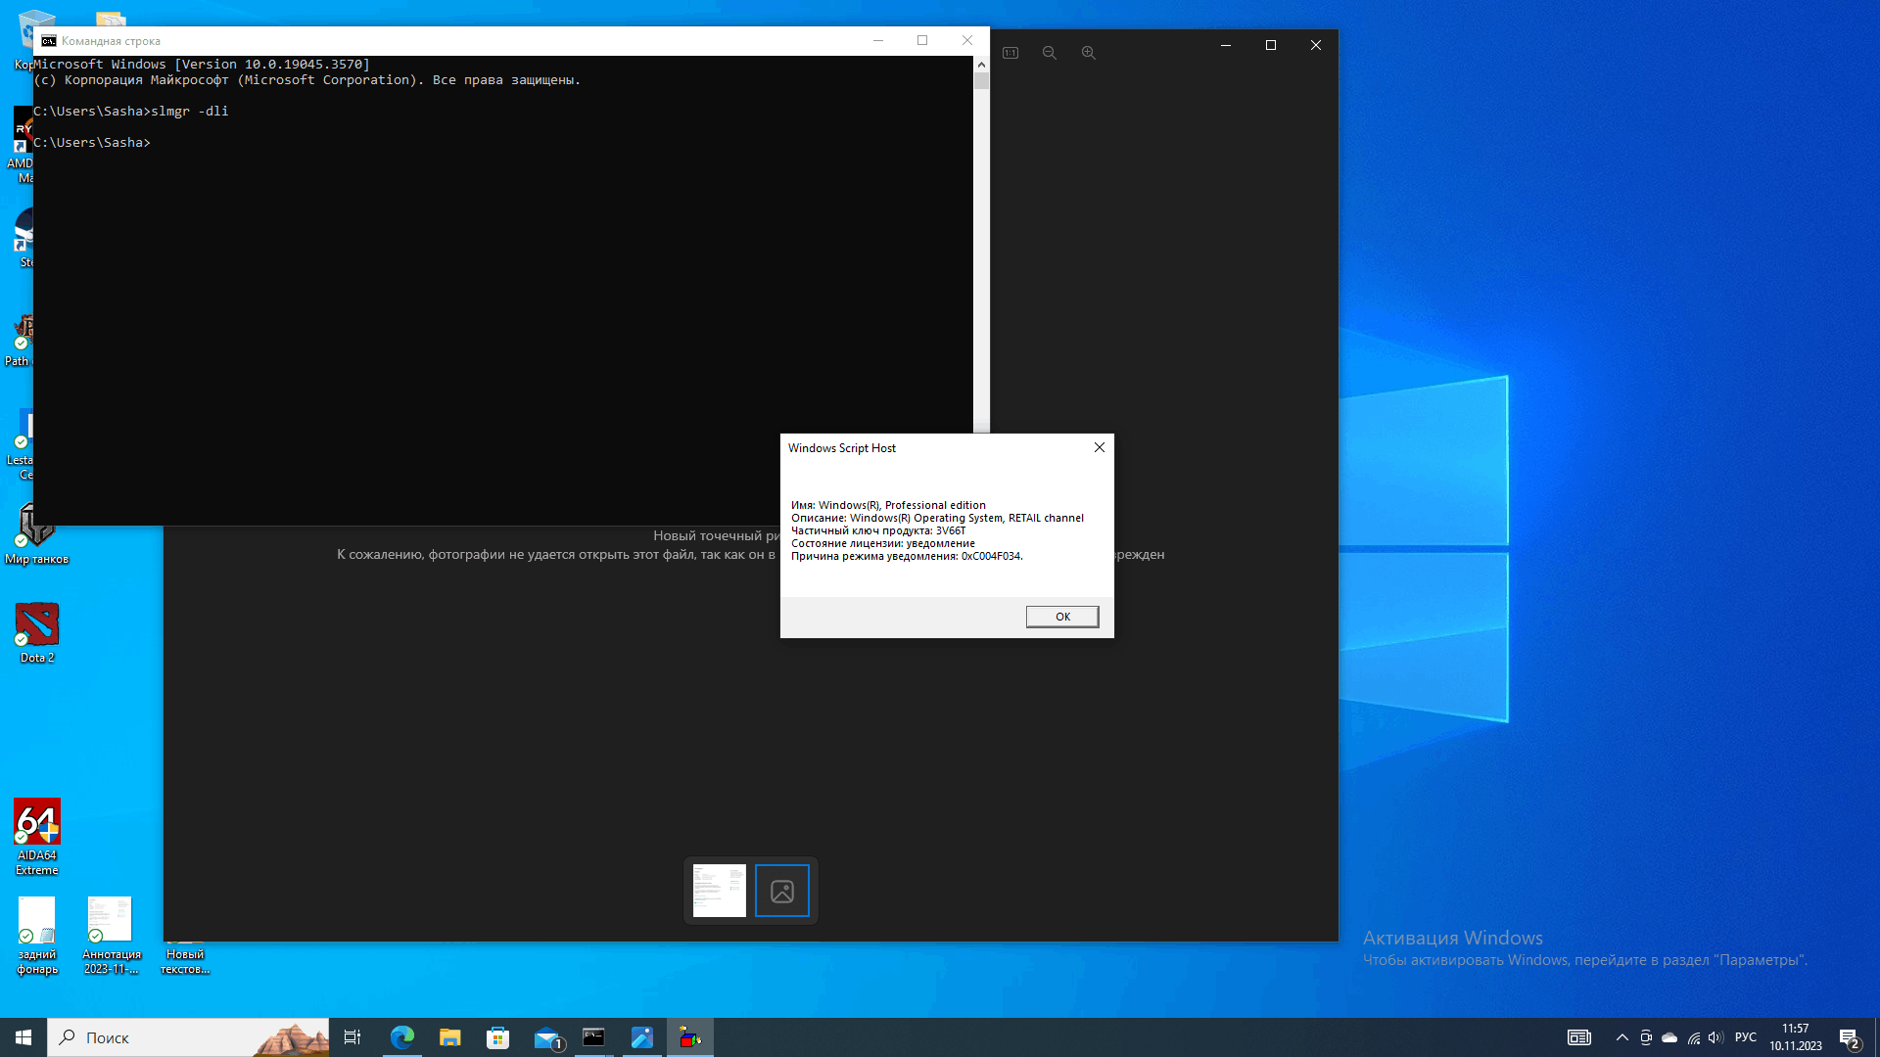
Task: Open Task View from the taskbar
Action: tap(352, 1037)
